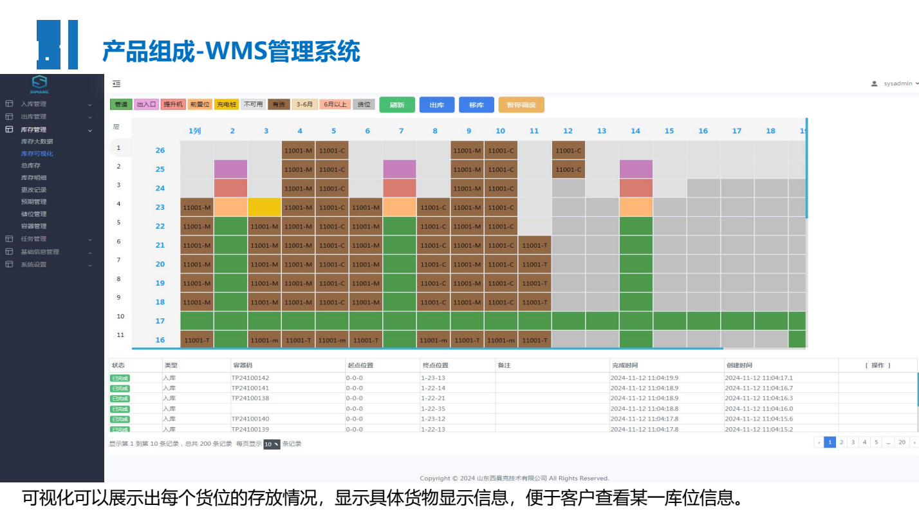The width and height of the screenshot is (919, 521).
Task: Click the pink 出入口 legend tag
Action: click(147, 104)
